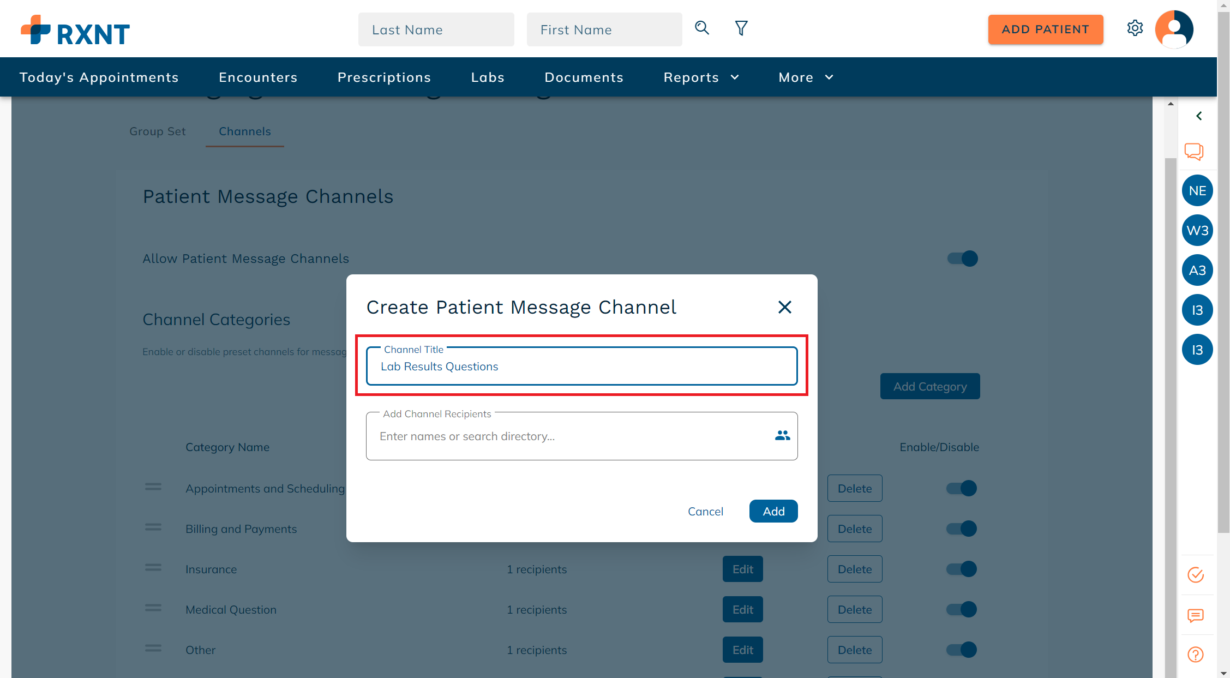Collapse the right sidebar with chevron arrow
This screenshot has height=678, width=1230.
click(1199, 116)
